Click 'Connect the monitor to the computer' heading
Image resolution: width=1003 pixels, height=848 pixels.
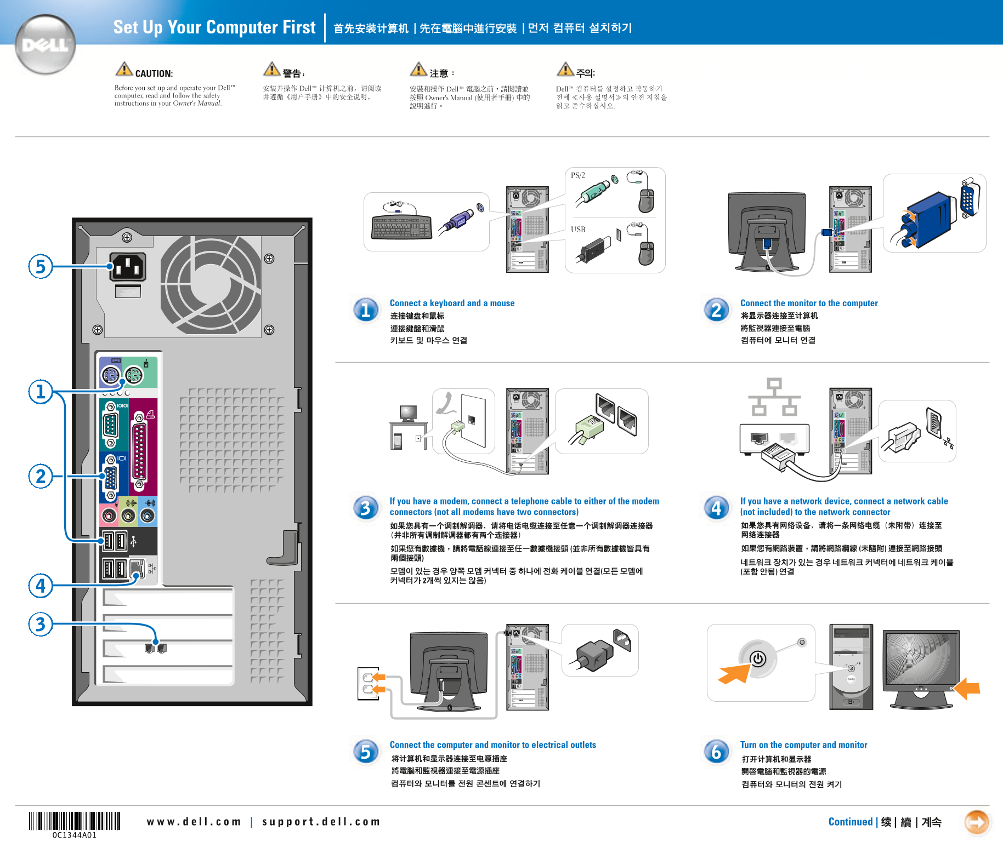(809, 303)
